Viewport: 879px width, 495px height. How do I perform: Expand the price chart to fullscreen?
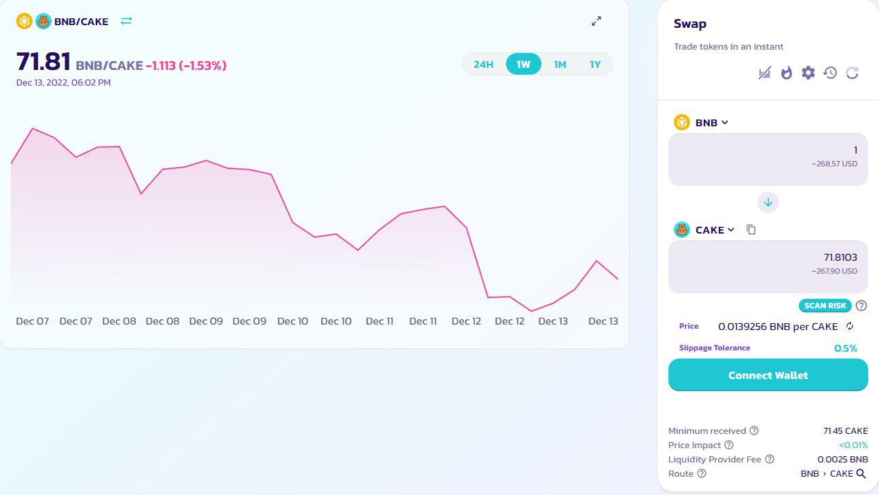tap(596, 21)
